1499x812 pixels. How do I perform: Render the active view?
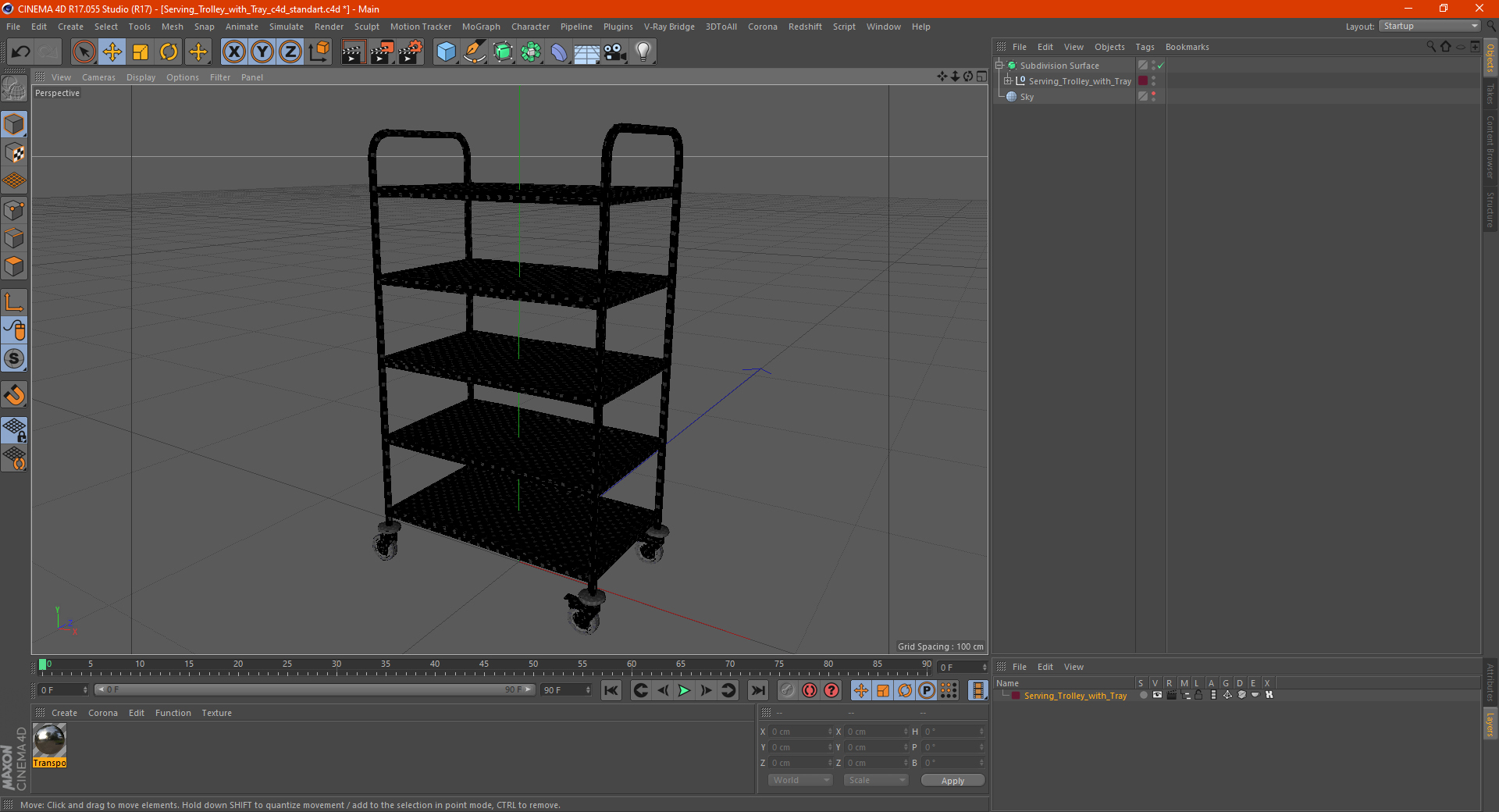tap(353, 52)
